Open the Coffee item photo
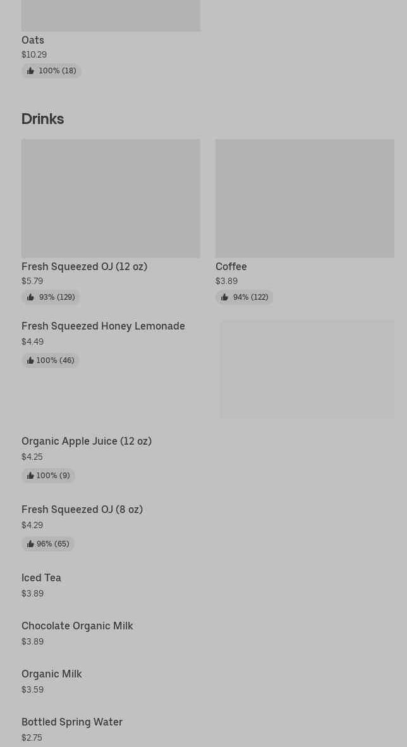The height and width of the screenshot is (747, 407). [x=305, y=198]
